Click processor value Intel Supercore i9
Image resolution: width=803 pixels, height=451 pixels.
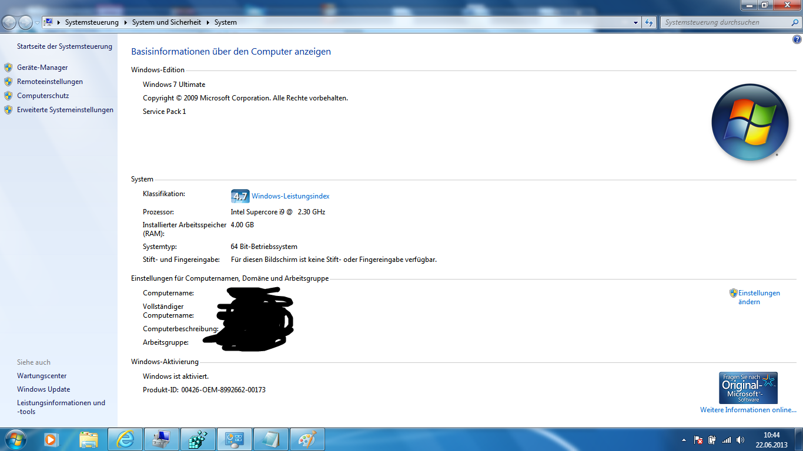(278, 212)
